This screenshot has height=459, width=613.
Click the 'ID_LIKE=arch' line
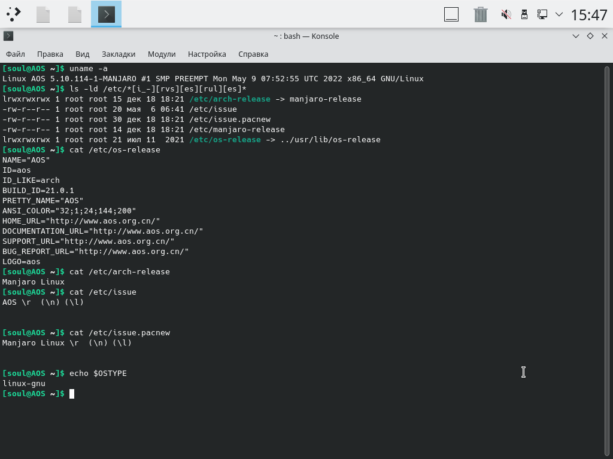[x=31, y=180]
